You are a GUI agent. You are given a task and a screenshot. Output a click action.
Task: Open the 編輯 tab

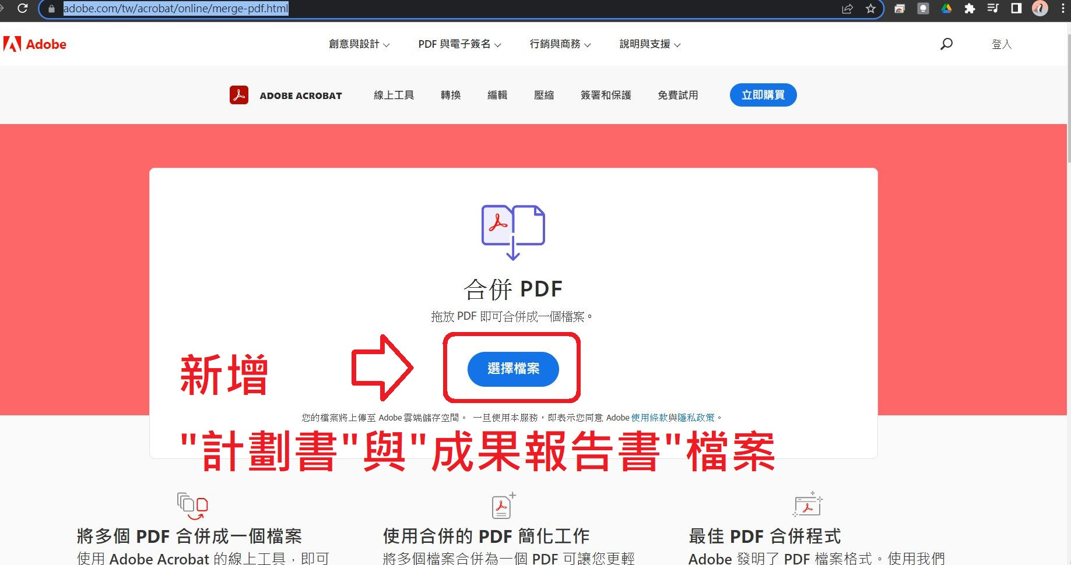[x=497, y=95]
